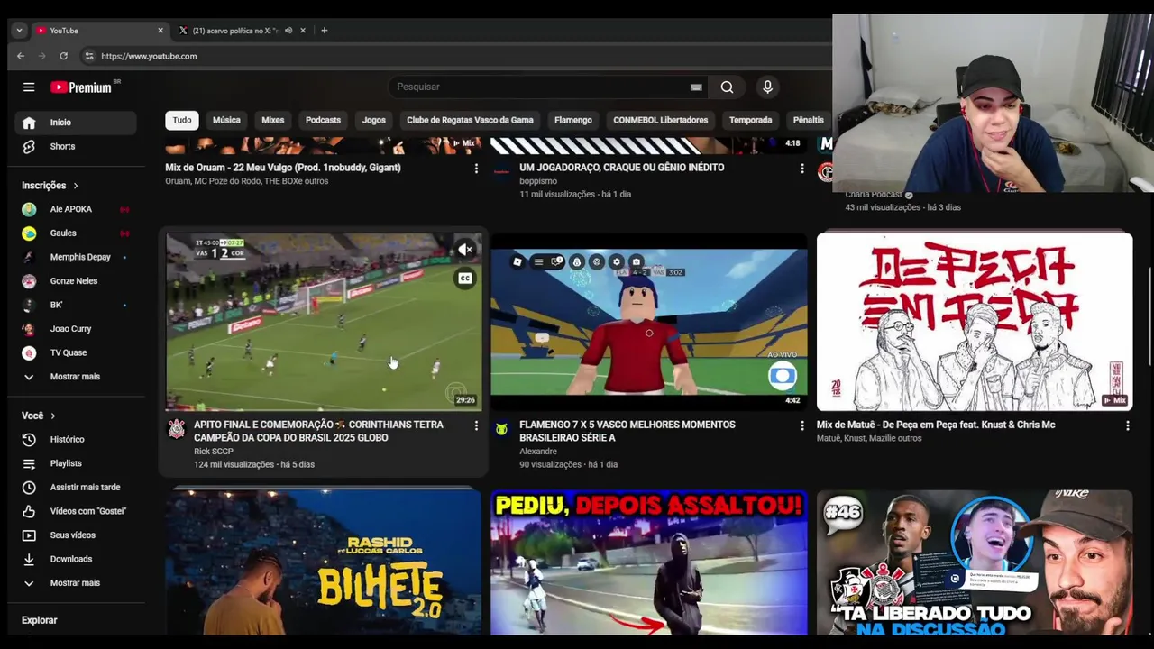Select Clube de Regatas Vasco da Gama chip

[x=470, y=120]
